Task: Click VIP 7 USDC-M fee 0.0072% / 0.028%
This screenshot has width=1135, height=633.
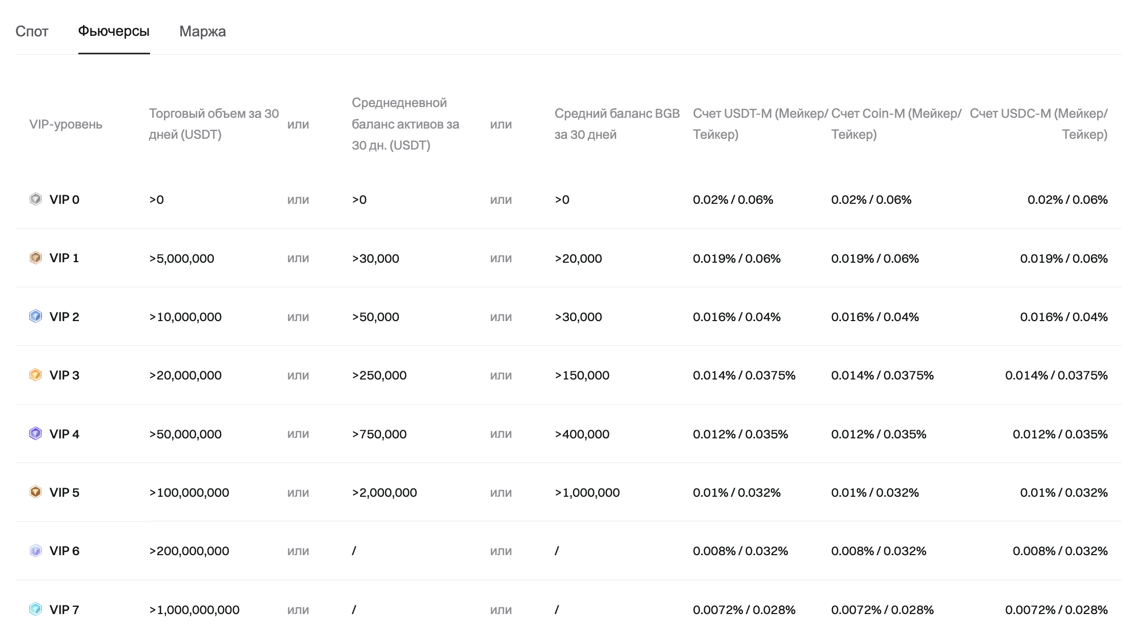Action: coord(1057,610)
